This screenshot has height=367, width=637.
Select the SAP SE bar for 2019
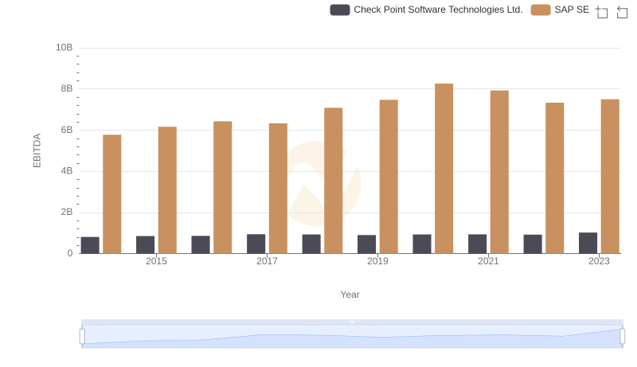pos(389,177)
